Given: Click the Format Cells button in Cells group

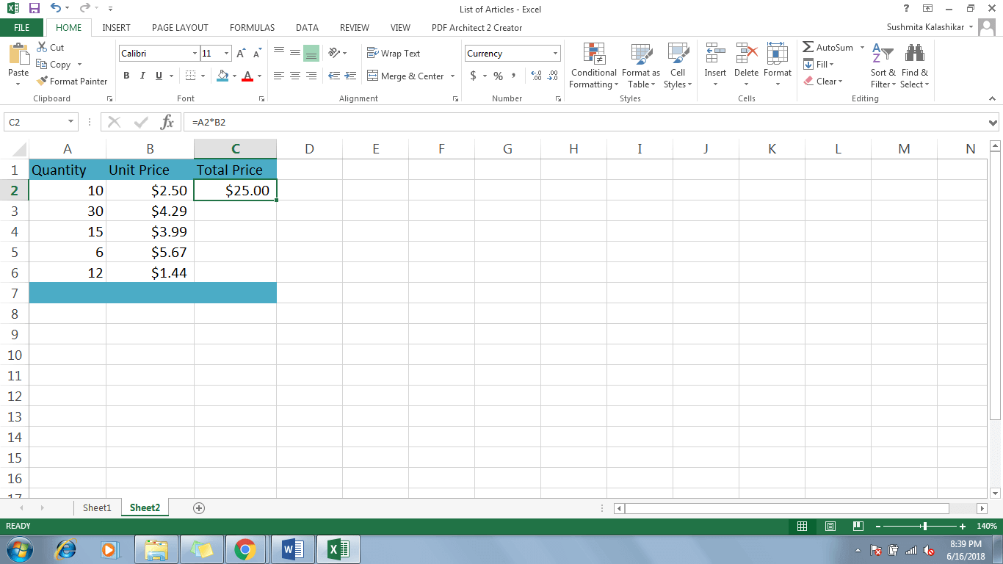Looking at the screenshot, I should point(778,65).
